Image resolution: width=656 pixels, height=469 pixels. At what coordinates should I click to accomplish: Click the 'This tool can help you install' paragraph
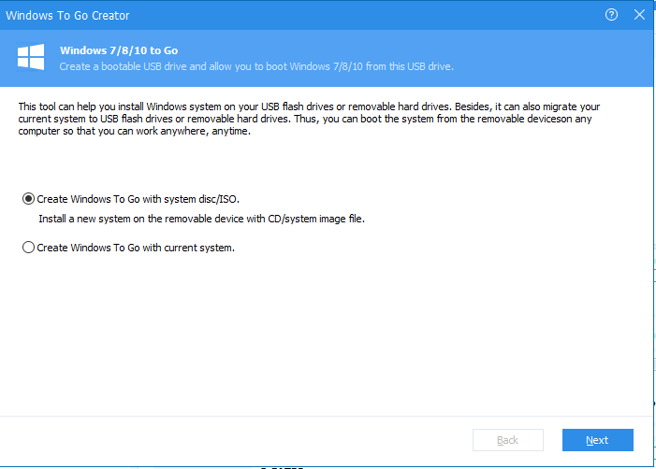point(309,119)
